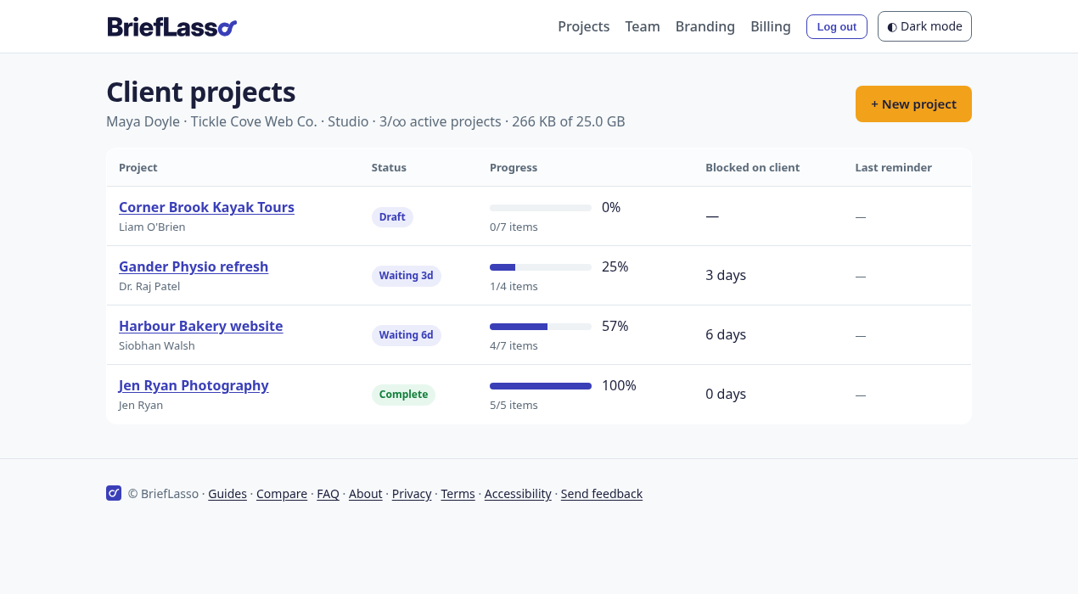The width and height of the screenshot is (1078, 594).
Task: Click the small BriefLasso footer badge icon
Action: click(114, 493)
